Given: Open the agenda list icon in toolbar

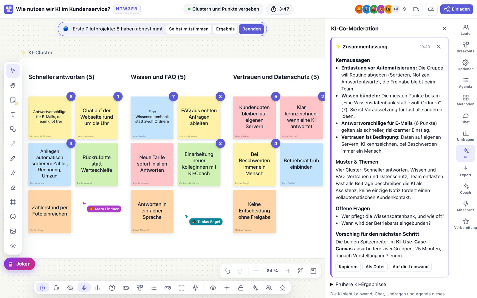Looking at the screenshot, I should (154, 288).
